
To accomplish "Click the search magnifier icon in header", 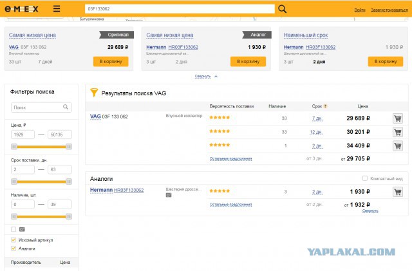I will 282,9.
